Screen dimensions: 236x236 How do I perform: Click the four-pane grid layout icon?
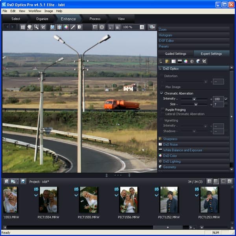coord(95,27)
